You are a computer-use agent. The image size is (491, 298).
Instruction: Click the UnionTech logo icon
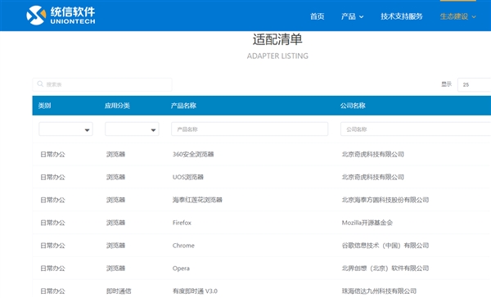point(36,15)
